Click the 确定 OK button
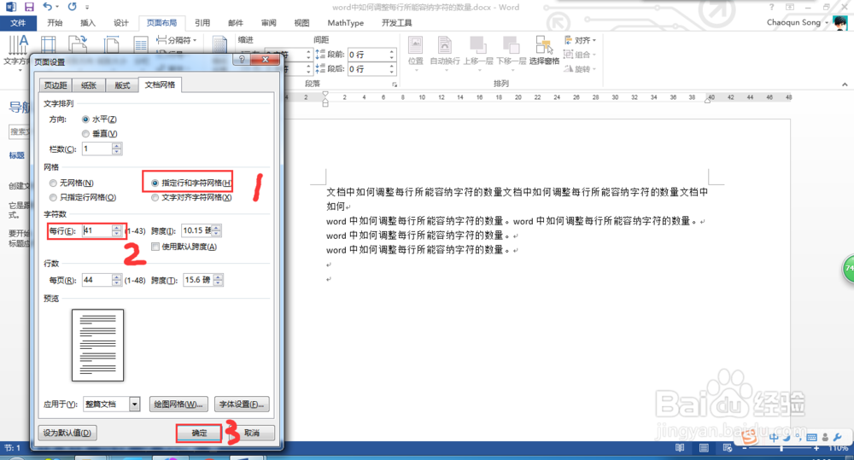This screenshot has width=854, height=460. (199, 433)
